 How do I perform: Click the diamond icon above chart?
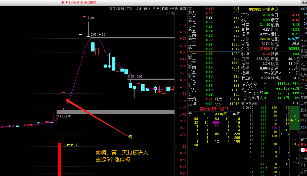pos(168,14)
